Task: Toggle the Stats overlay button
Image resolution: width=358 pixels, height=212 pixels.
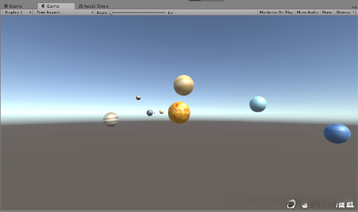Action: tap(327, 12)
